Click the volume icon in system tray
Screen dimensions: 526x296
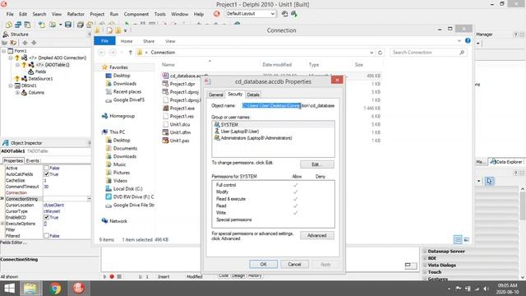click(x=486, y=289)
